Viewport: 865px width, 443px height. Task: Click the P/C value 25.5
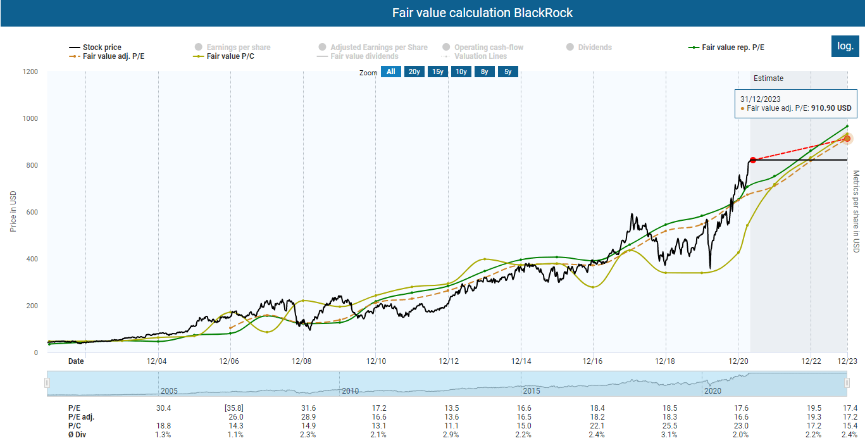point(669,426)
